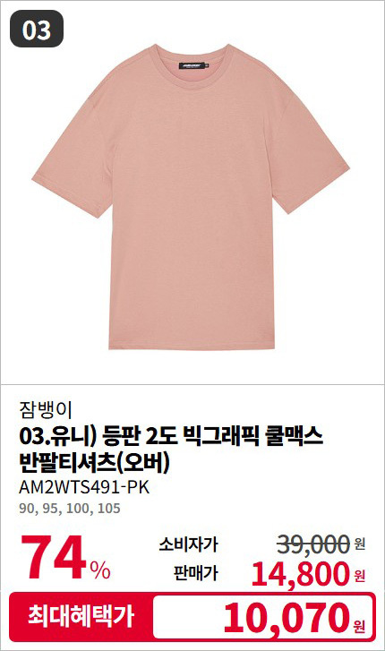385x651 pixels.
Task: Click the 원 symbol after 14,800
Action: [x=360, y=577]
